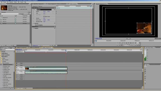Select the Razor tool

coord(145,75)
